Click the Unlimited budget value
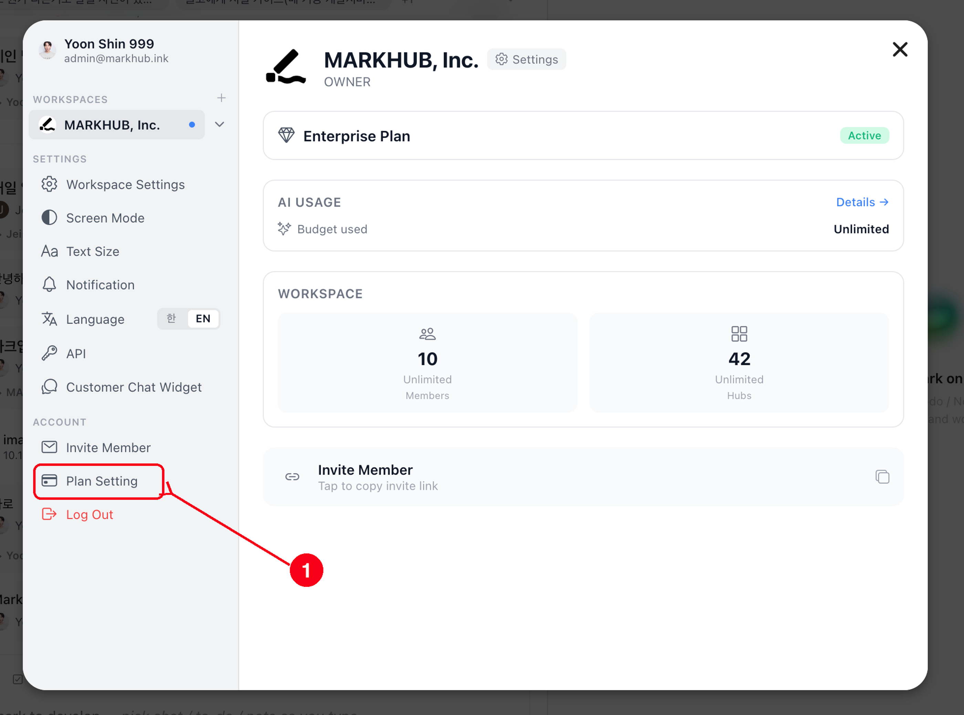This screenshot has height=715, width=964. click(x=861, y=229)
